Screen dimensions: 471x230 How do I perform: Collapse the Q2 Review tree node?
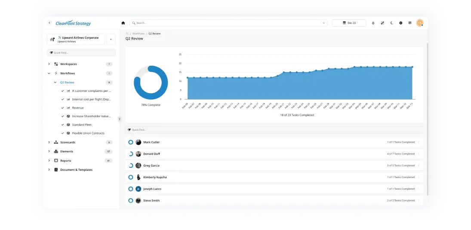tap(55, 82)
